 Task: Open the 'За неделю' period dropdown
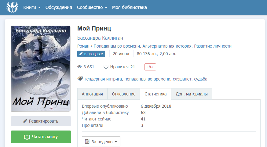(101, 142)
